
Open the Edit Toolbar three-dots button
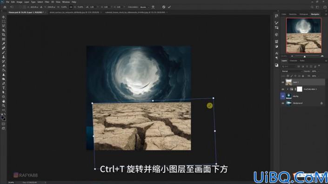pos(3,110)
